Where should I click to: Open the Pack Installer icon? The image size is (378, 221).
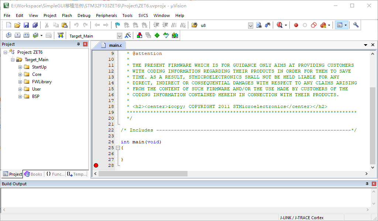coord(175,36)
